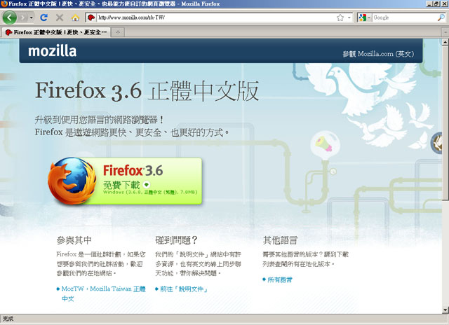Select the Firefox 正體中文版 tab
The width and height of the screenshot is (449, 325).
coord(56,32)
